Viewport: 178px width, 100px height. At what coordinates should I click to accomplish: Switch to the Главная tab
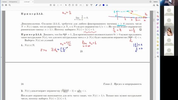[4, 2]
